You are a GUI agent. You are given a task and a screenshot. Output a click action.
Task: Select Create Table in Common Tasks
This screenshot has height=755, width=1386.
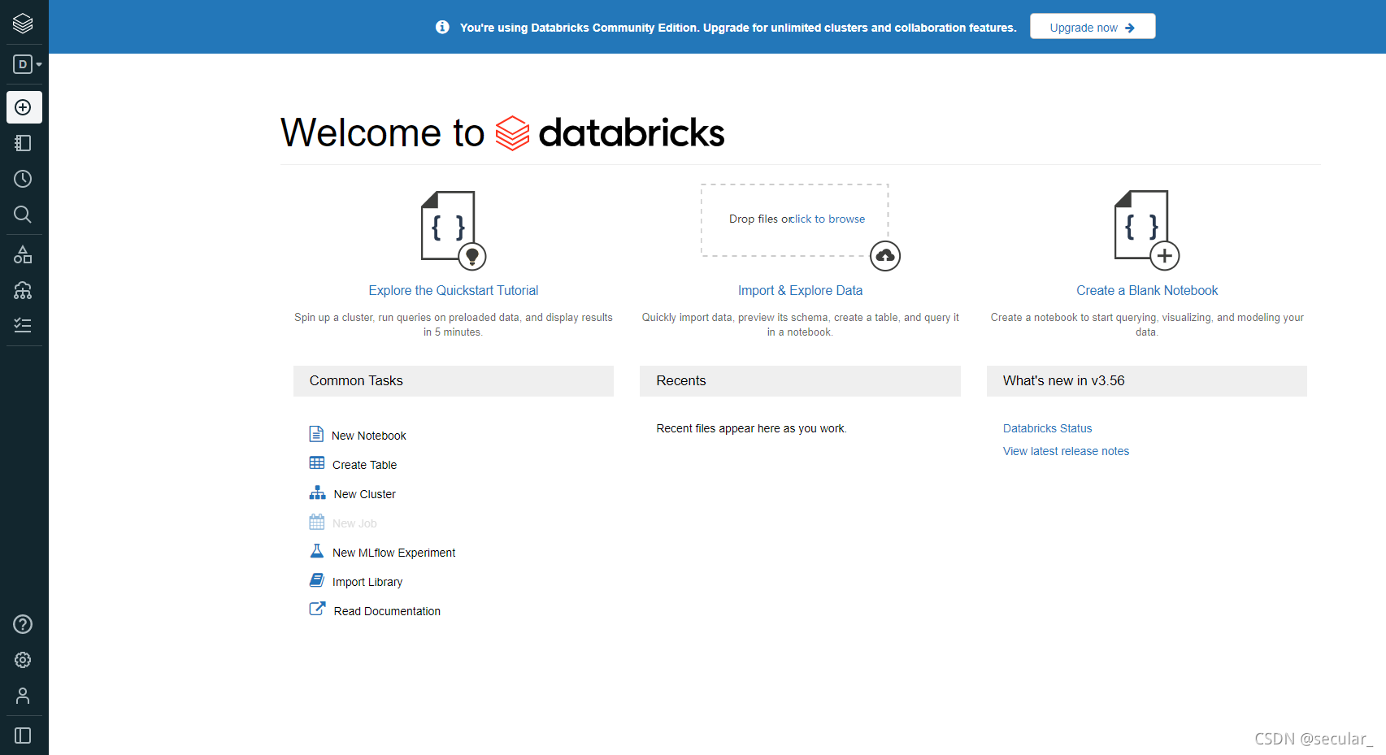pos(364,465)
